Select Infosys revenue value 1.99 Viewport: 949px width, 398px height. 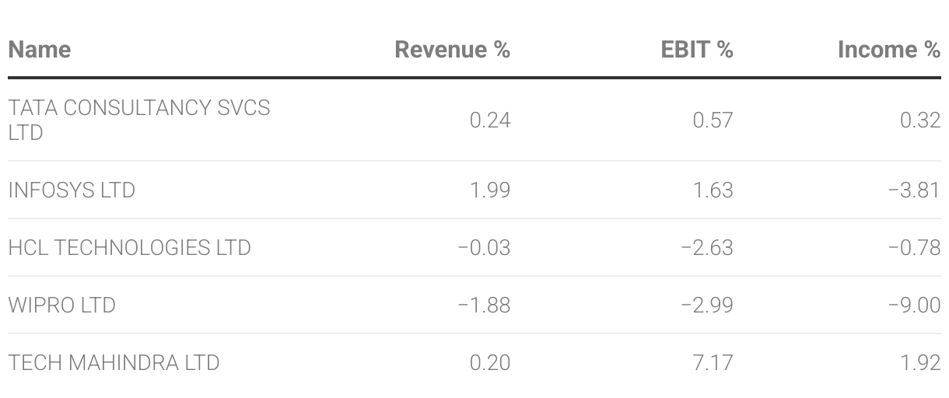(490, 190)
